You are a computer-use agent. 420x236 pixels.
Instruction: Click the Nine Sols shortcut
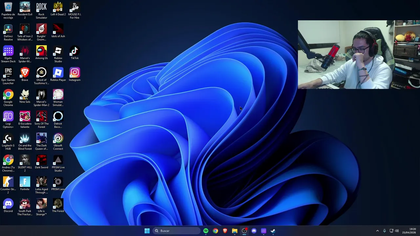pos(25,96)
